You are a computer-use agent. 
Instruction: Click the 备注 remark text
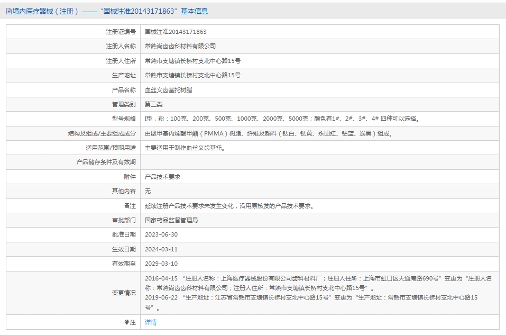tap(230, 206)
